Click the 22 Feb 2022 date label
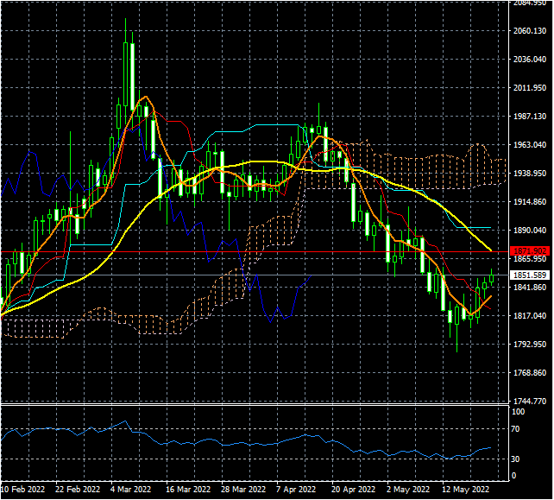554x500 pixels. tap(78, 490)
